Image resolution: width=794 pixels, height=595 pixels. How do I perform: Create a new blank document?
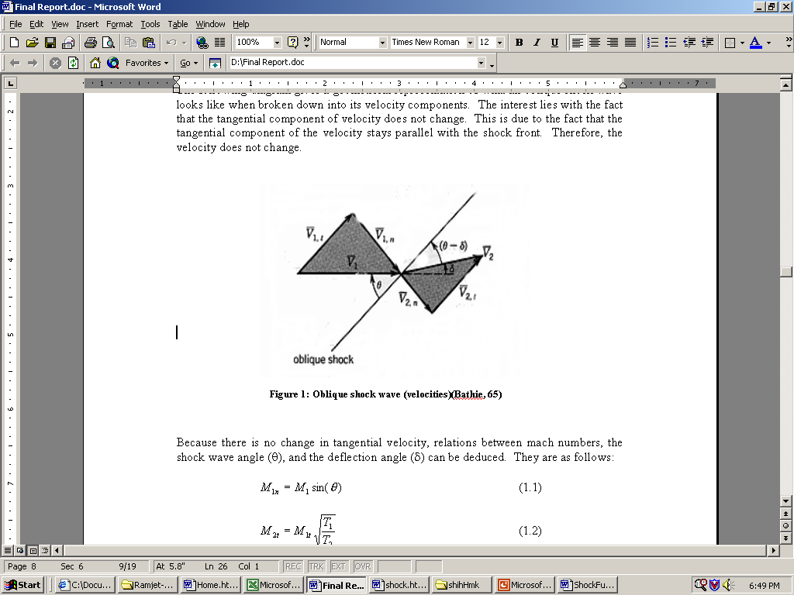click(14, 43)
